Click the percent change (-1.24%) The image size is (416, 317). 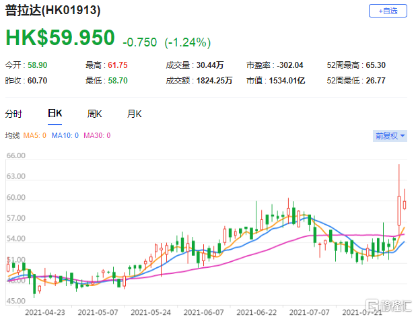pyautogui.click(x=188, y=42)
